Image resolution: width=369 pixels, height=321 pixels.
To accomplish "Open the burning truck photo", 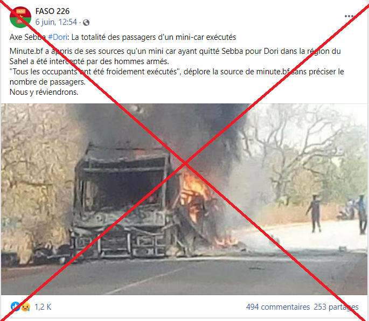I will pos(184,199).
